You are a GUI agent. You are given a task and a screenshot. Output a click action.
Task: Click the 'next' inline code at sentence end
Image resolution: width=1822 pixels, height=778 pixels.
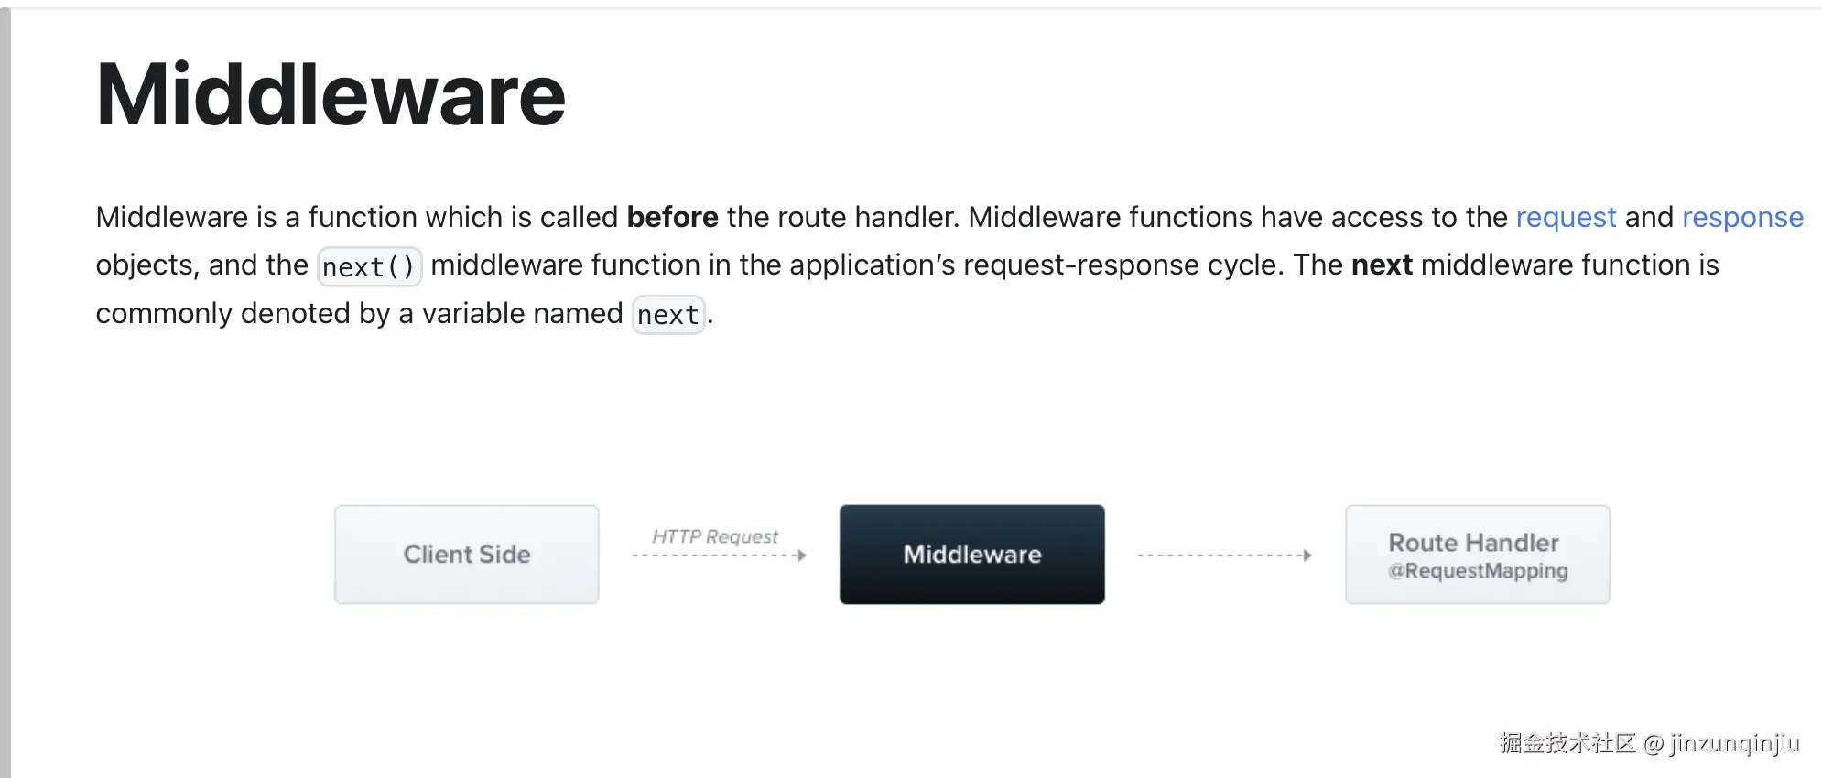[x=668, y=315]
